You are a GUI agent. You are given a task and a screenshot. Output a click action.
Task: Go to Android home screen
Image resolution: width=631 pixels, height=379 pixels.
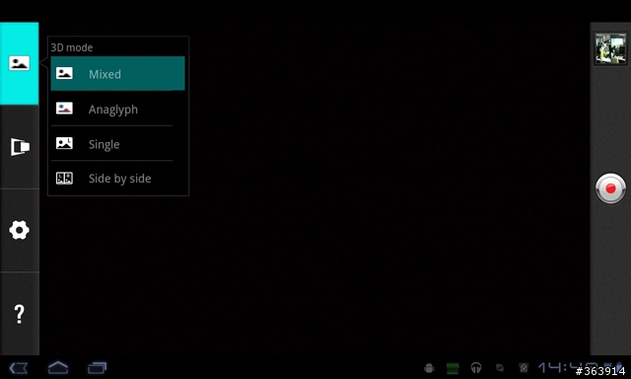coord(58,368)
